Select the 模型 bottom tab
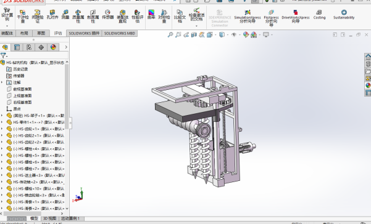This screenshot has width=371, height=224. click(34, 218)
